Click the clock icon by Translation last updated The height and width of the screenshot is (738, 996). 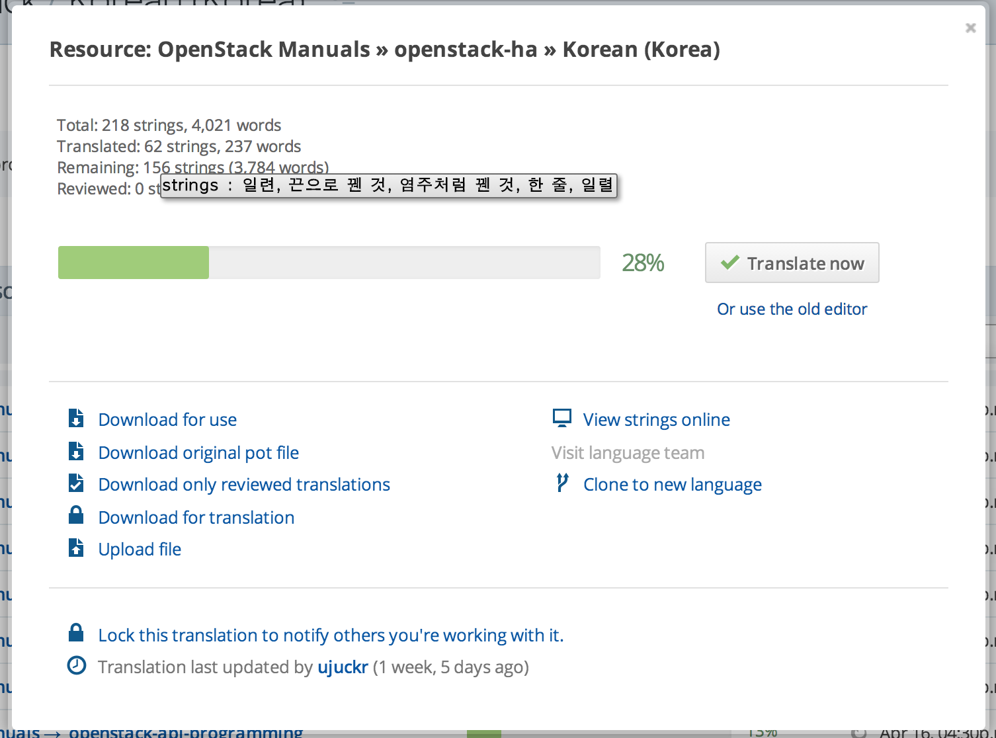coord(77,666)
